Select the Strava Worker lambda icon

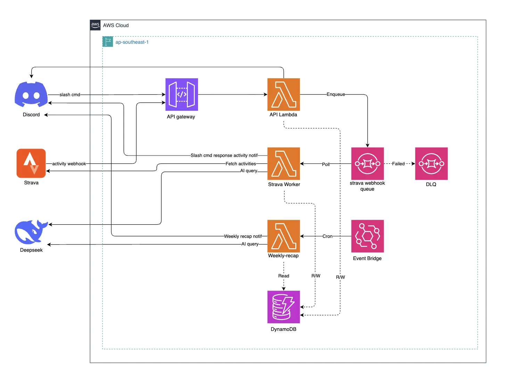[x=283, y=164]
